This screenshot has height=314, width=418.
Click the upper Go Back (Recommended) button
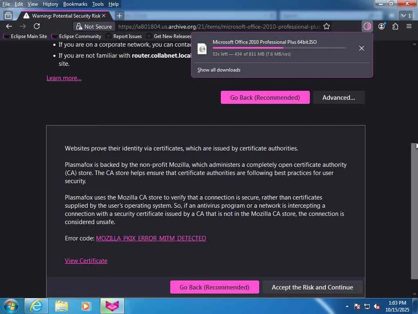[x=265, y=97]
